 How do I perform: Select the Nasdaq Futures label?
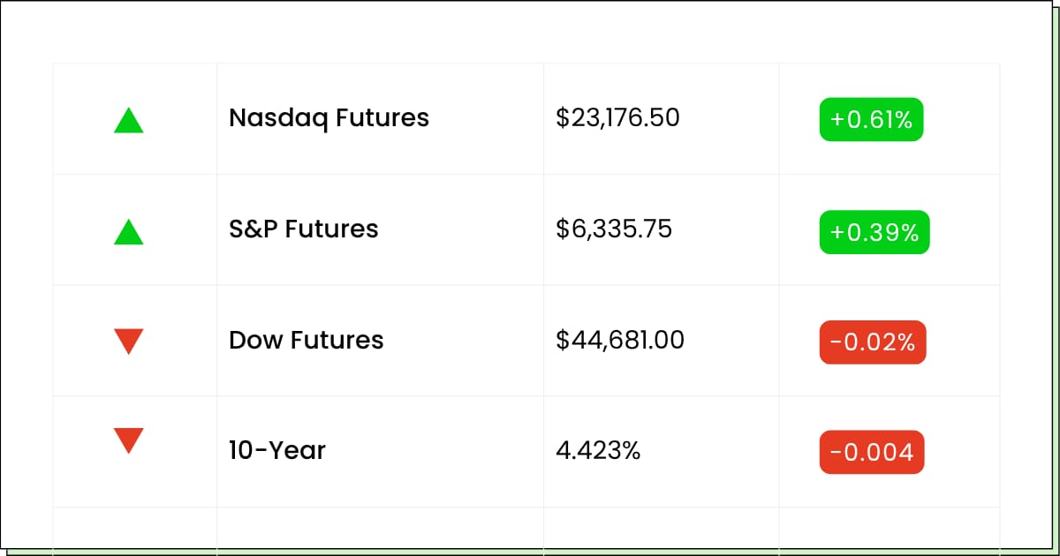pyautogui.click(x=329, y=118)
